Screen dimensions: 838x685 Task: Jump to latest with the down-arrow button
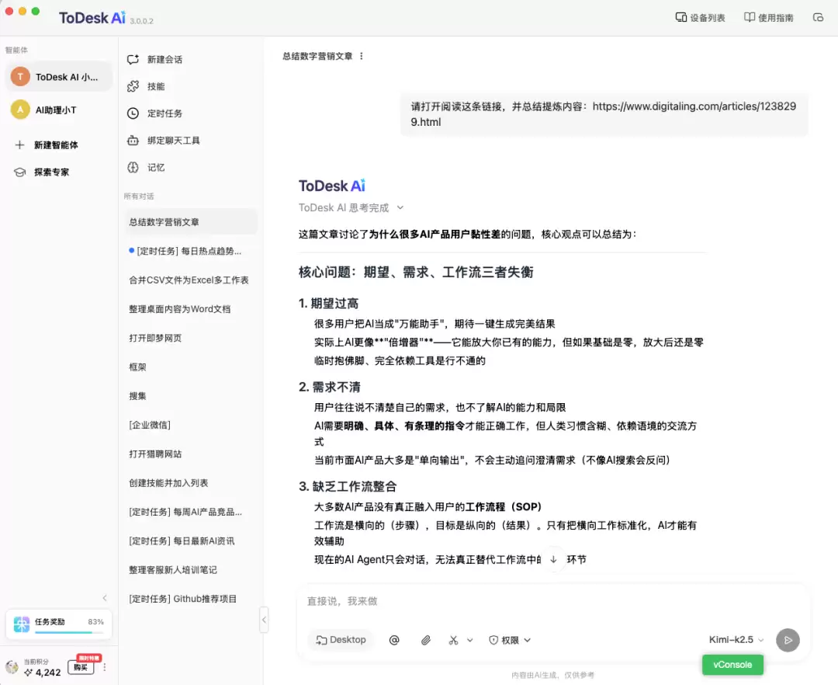554,559
